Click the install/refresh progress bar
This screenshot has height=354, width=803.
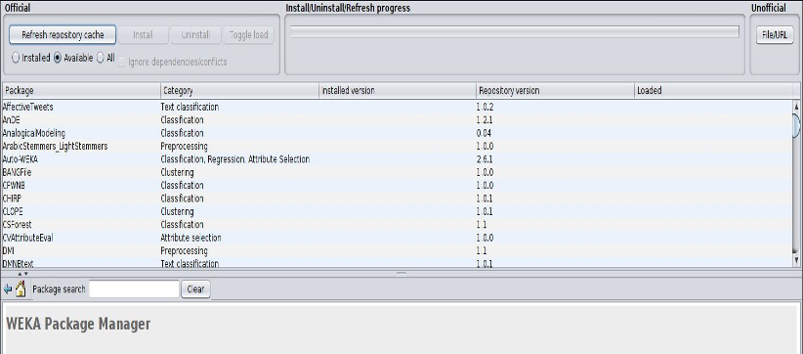(515, 31)
